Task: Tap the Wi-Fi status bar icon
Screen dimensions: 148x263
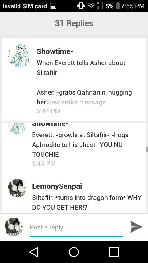Action: [x=91, y=6]
